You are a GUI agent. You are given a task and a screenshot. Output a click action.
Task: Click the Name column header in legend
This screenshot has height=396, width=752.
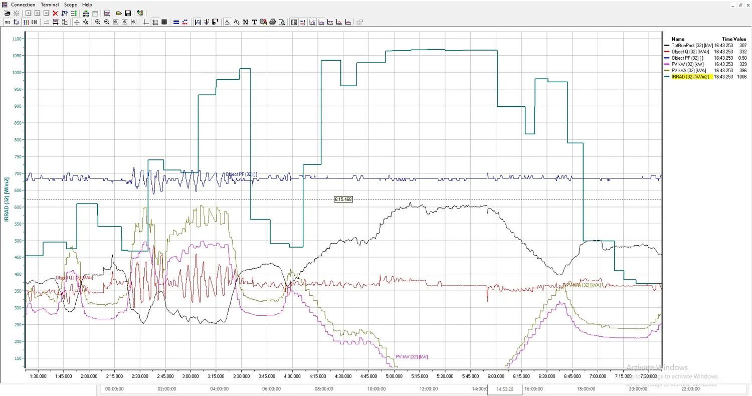pyautogui.click(x=678, y=39)
